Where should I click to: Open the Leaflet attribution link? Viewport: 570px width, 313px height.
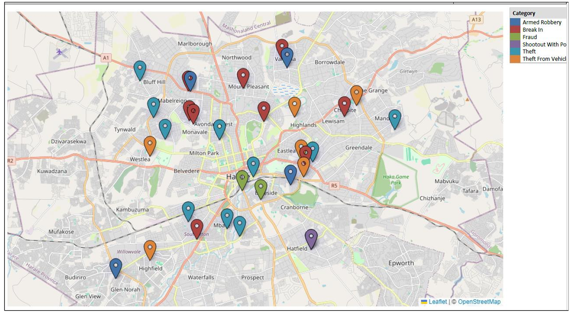437,302
